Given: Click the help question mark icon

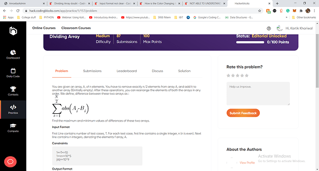Looking at the screenshot, I should 269,29.
